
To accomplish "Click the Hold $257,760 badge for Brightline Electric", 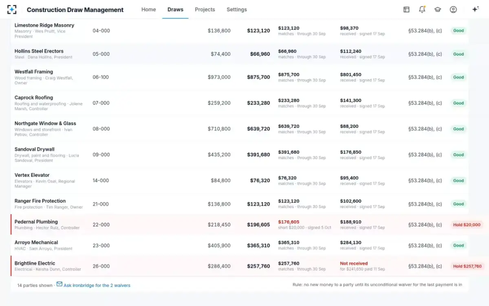I will [x=467, y=266].
